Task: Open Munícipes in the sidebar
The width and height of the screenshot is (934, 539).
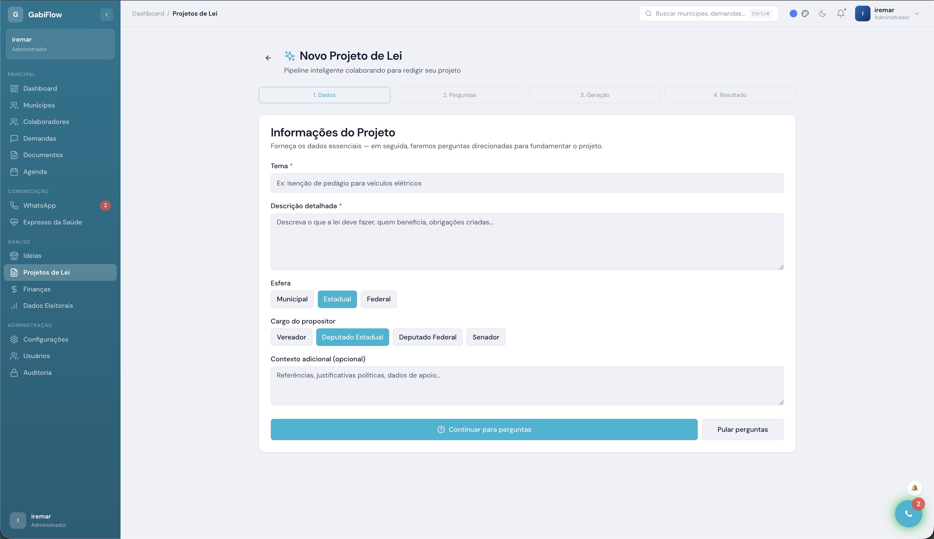Action: pyautogui.click(x=60, y=105)
